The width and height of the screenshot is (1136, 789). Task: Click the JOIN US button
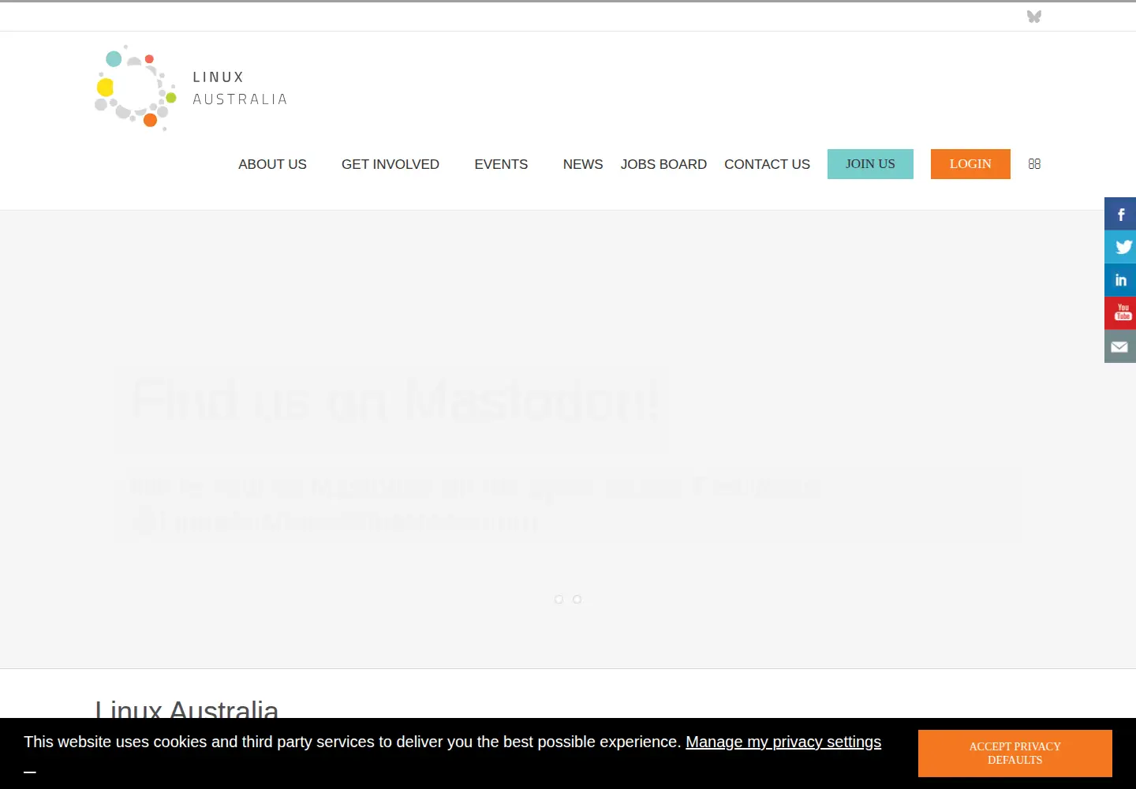(x=870, y=164)
